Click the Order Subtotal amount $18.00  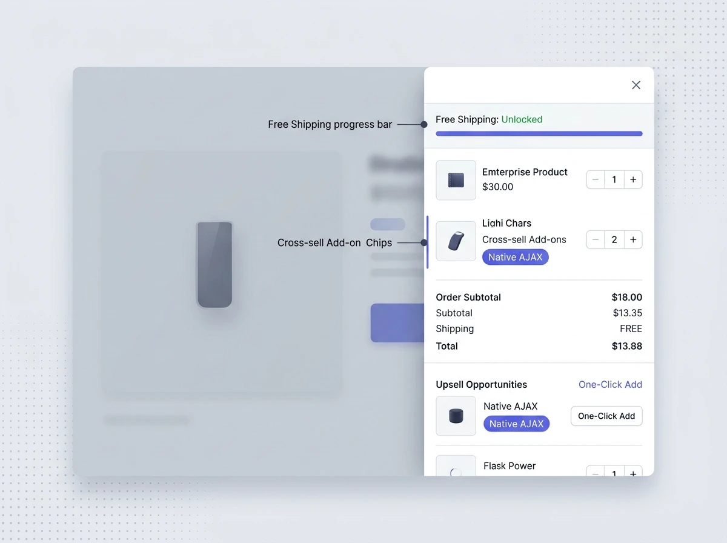point(627,298)
